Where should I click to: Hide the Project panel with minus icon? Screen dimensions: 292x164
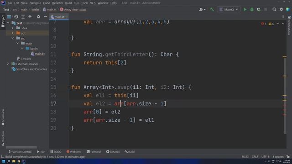46,17
